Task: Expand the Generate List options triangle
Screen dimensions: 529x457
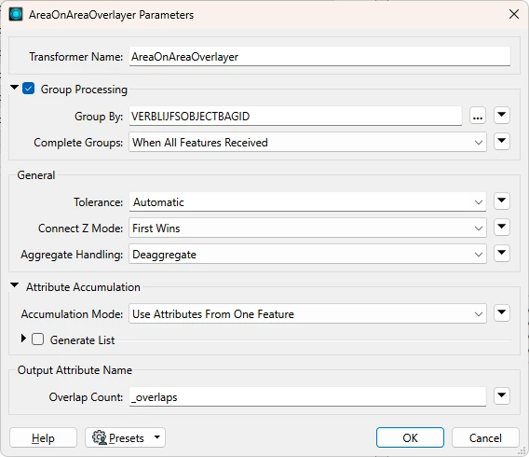Action: (23, 339)
